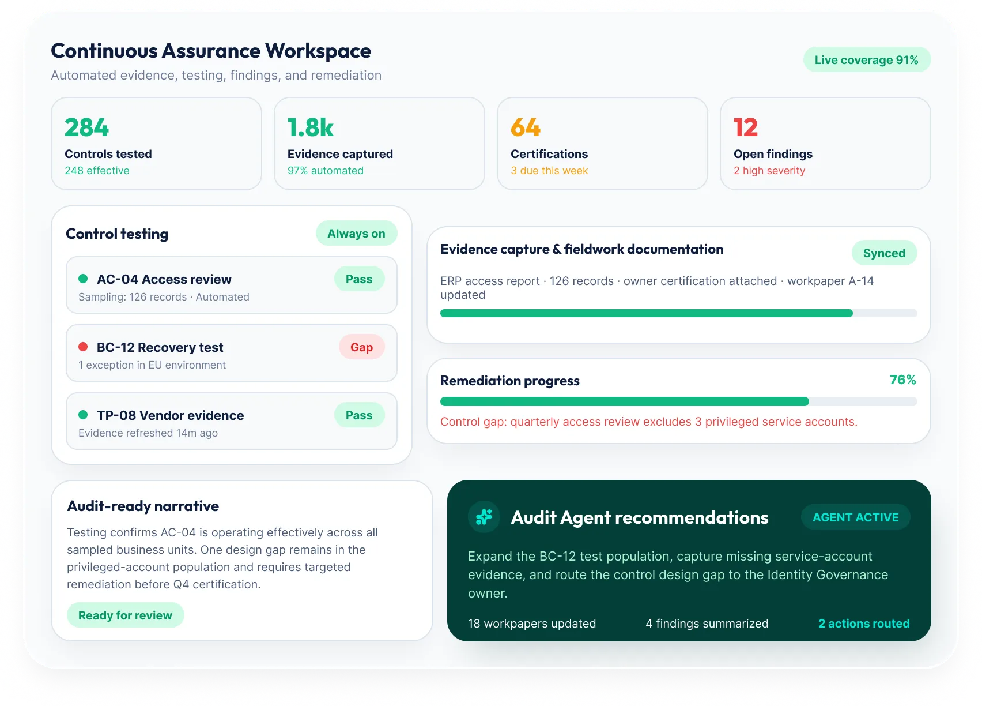Click the Control testing heading

[117, 234]
